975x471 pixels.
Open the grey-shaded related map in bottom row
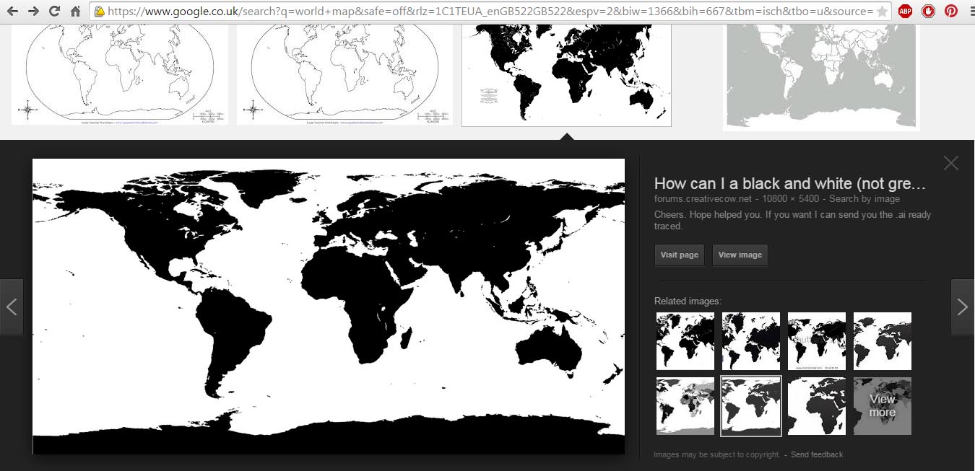[x=685, y=406]
